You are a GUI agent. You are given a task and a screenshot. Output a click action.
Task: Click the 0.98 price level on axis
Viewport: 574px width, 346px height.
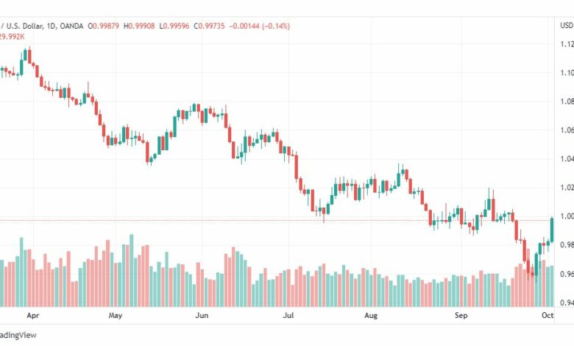[x=567, y=245]
